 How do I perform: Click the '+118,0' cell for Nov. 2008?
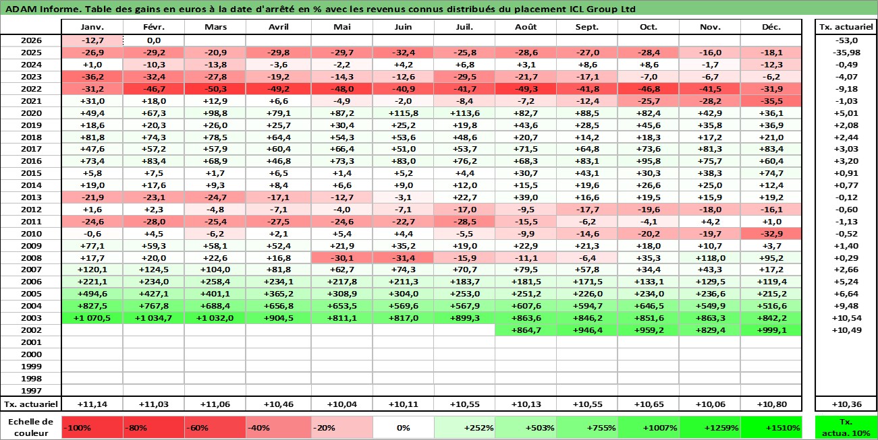coord(710,257)
